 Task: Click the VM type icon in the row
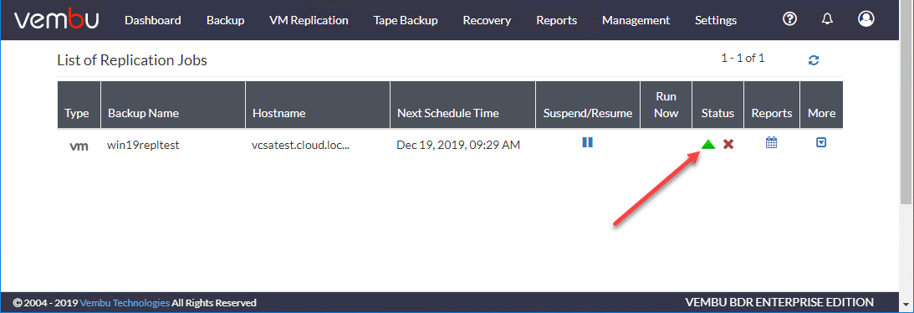[x=79, y=146]
